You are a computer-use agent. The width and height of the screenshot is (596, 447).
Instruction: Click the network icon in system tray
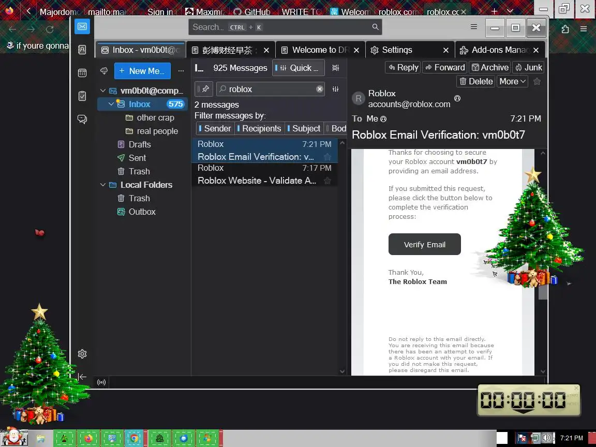pyautogui.click(x=535, y=438)
